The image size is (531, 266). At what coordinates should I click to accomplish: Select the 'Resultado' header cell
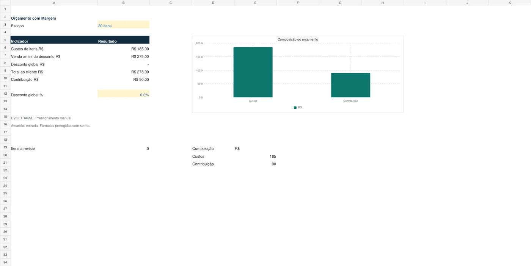click(x=123, y=40)
